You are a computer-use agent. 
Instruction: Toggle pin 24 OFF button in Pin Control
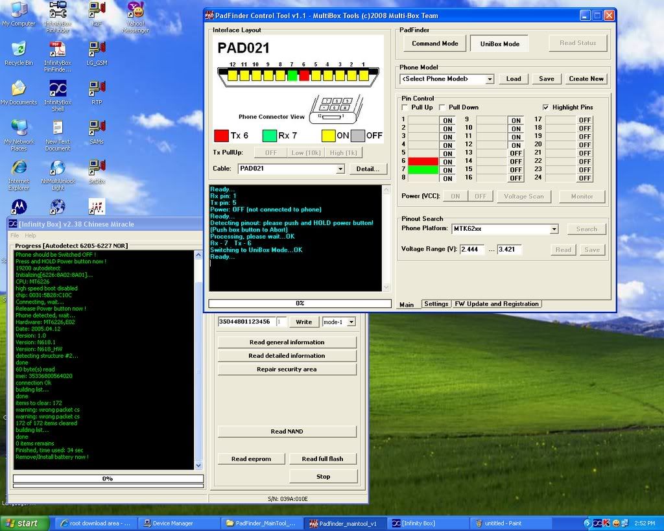click(585, 178)
